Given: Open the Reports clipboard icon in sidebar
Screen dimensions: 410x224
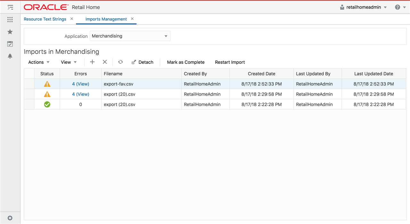Looking at the screenshot, I should click(x=10, y=44).
